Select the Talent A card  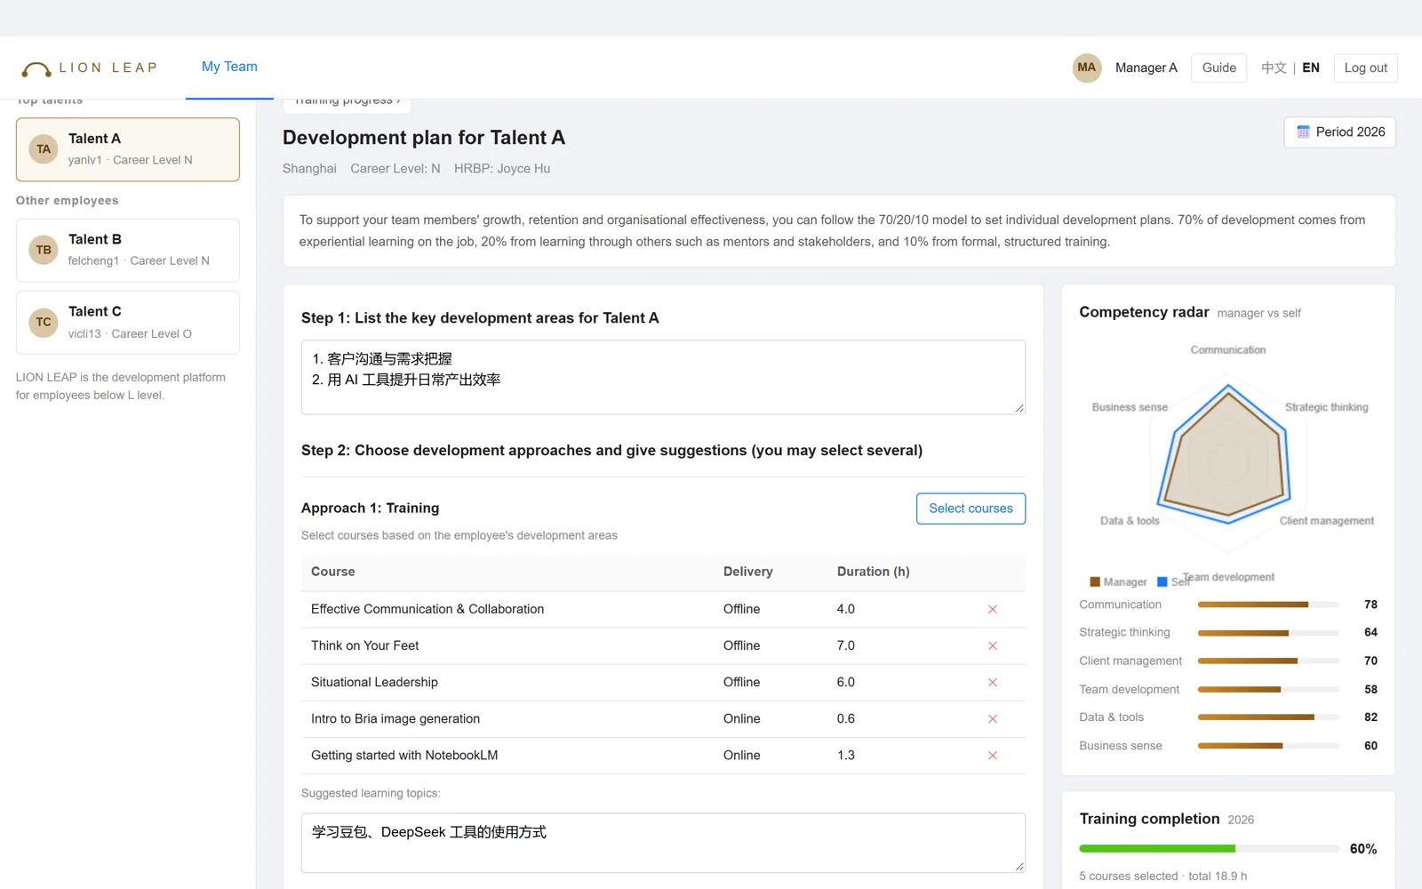coord(128,149)
